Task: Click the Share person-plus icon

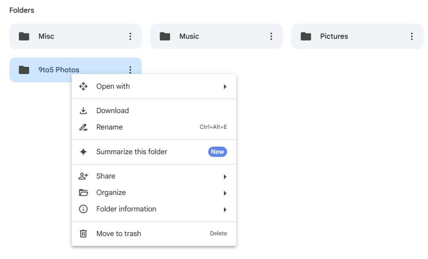Action: click(83, 176)
